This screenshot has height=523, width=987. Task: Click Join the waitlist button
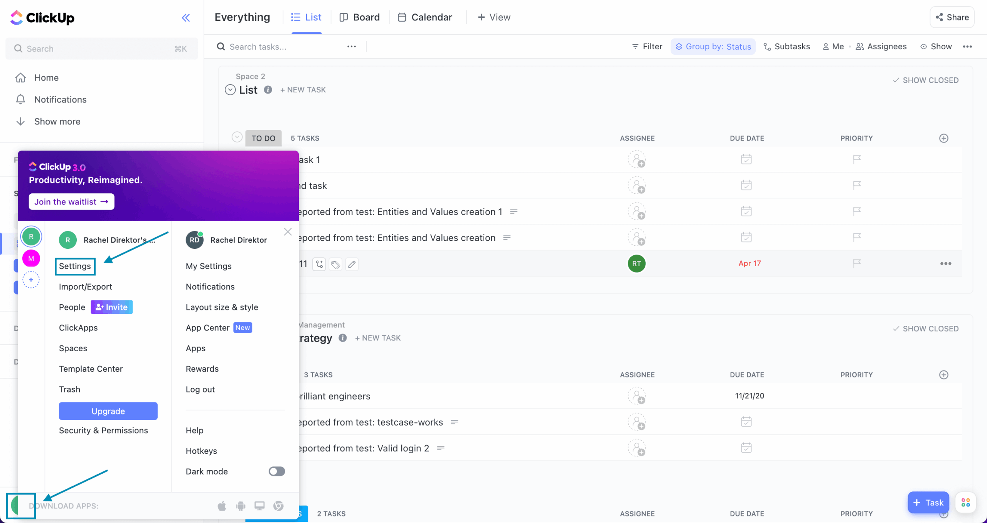click(x=71, y=202)
